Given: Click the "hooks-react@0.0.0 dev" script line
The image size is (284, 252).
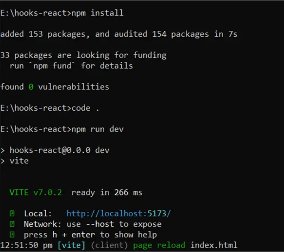Looking at the screenshot, I should [59, 150].
